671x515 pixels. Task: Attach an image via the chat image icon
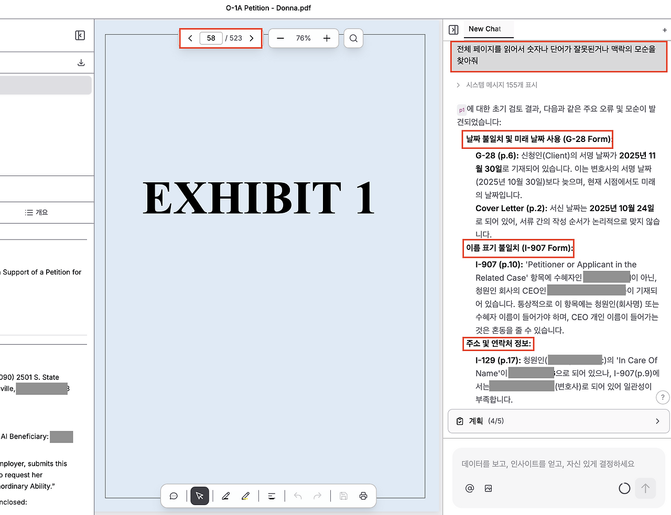pyautogui.click(x=488, y=488)
